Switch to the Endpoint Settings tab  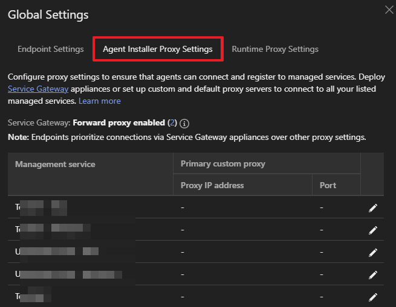point(50,49)
